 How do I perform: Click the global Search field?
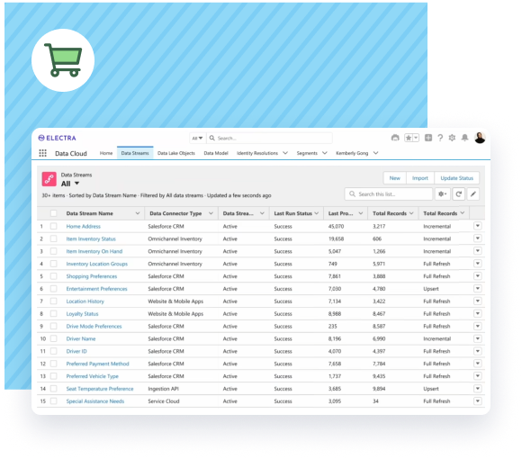coord(270,138)
